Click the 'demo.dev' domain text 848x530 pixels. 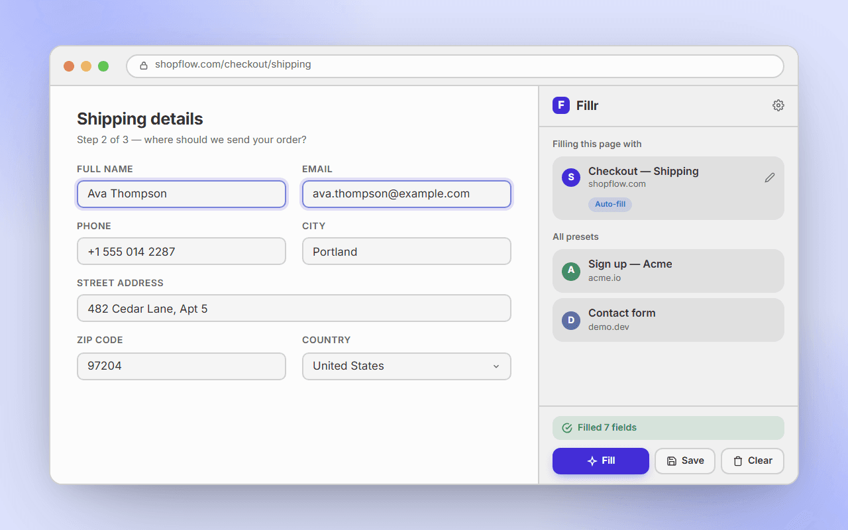click(x=608, y=327)
